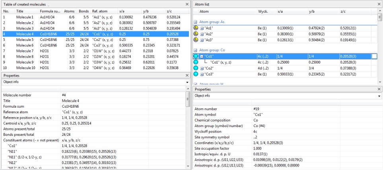Click the As2 atom sphere icon
Viewport: 383px width, 170px height.
pos(196,34)
